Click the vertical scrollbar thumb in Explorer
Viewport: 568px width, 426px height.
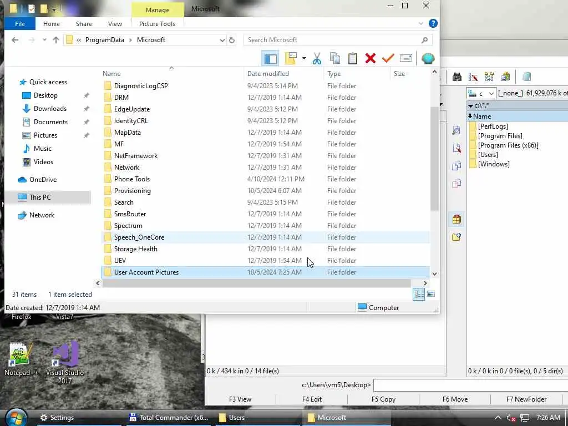434,159
